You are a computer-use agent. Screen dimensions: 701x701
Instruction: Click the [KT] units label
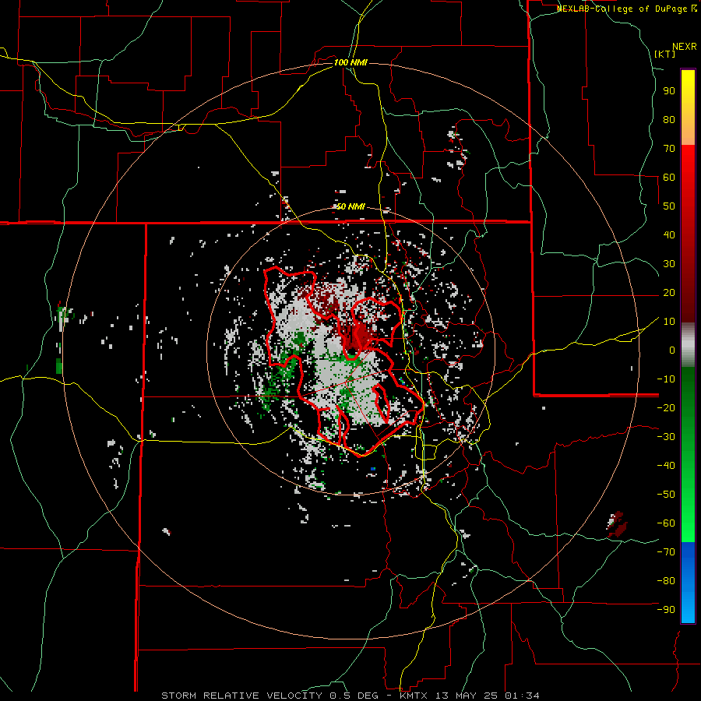664,54
